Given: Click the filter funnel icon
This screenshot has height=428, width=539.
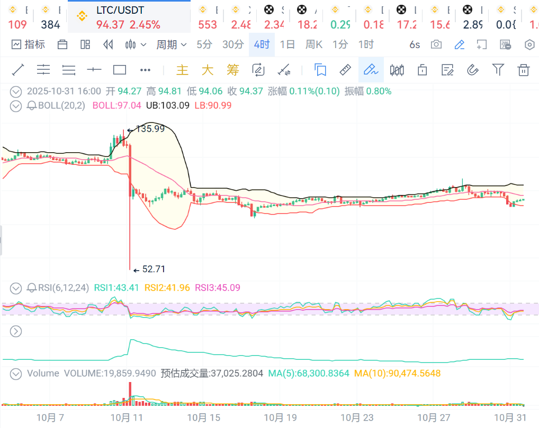Looking at the screenshot, I should click(x=498, y=70).
